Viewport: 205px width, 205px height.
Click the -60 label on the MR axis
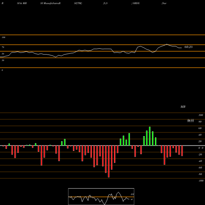coord(200,168)
